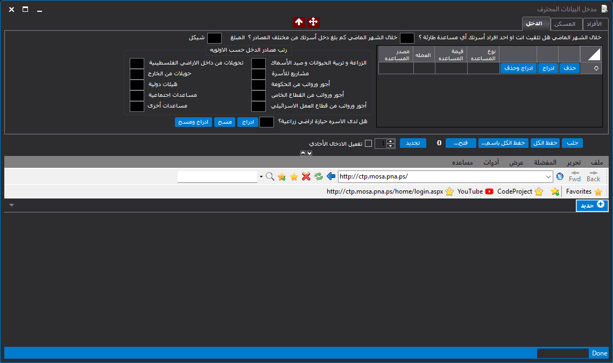Click the box for مشاريع للأسرة
Viewport: 613px width, 363px height.
coord(258,74)
